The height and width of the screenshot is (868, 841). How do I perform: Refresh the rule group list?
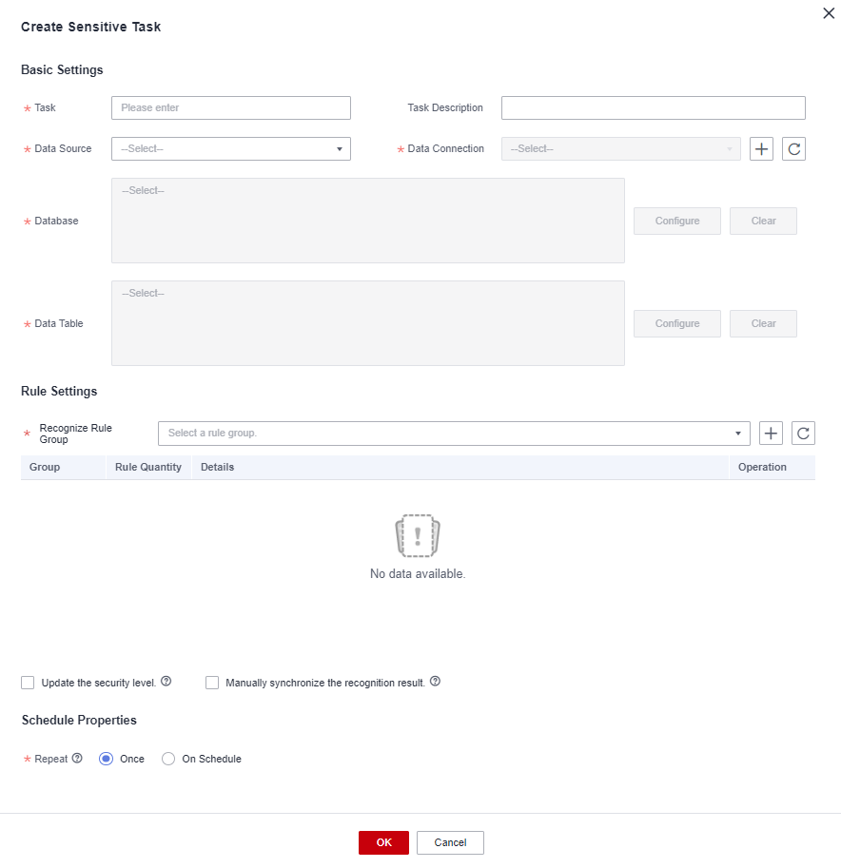tap(803, 434)
